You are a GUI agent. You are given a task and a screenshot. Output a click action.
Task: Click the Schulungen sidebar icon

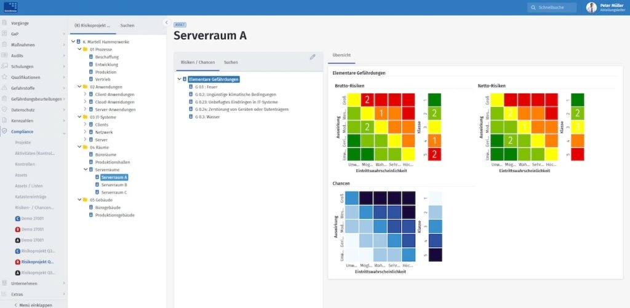point(4,66)
